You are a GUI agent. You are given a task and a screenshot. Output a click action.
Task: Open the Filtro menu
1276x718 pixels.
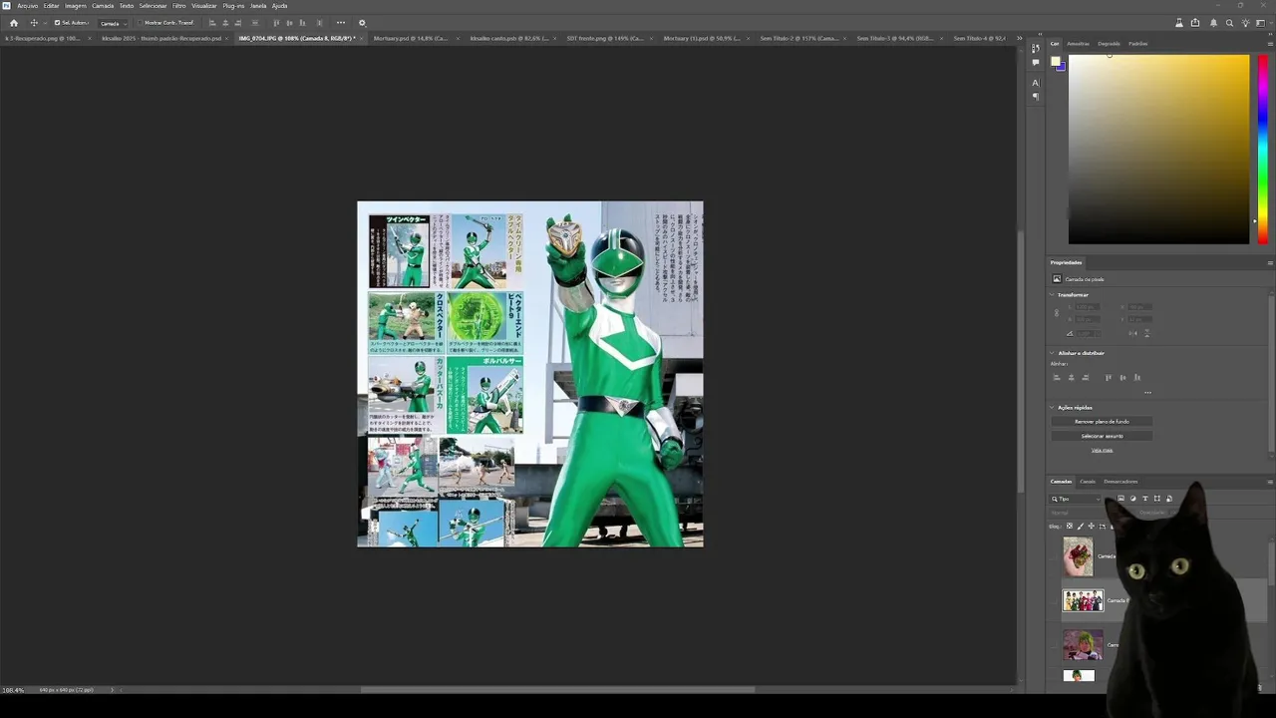pyautogui.click(x=179, y=6)
